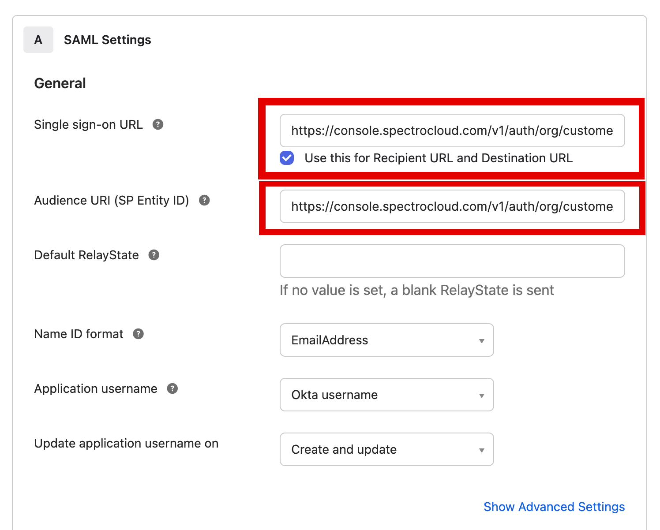Screen dimensions: 660x530
Task: Click the General section heading
Action: click(x=60, y=83)
